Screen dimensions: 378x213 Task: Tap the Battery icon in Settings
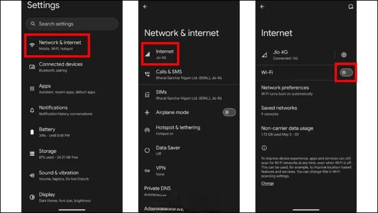(32, 132)
